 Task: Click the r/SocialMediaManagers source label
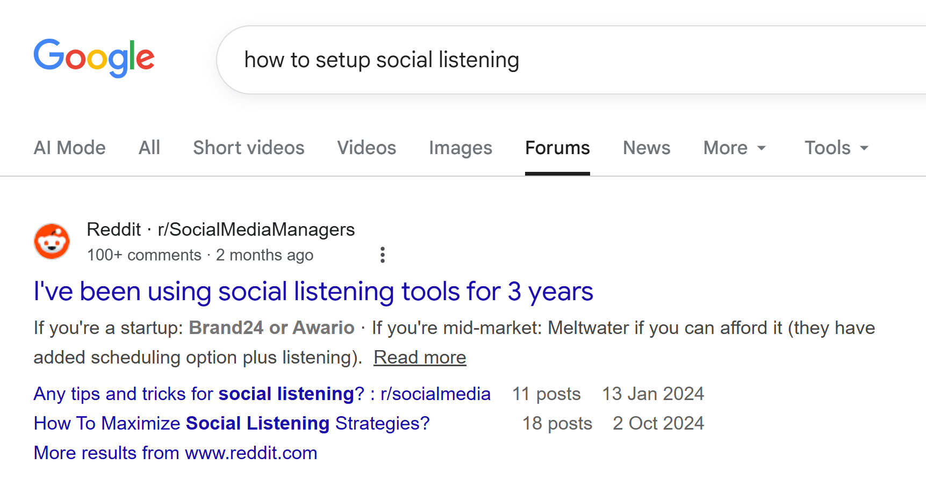click(256, 230)
